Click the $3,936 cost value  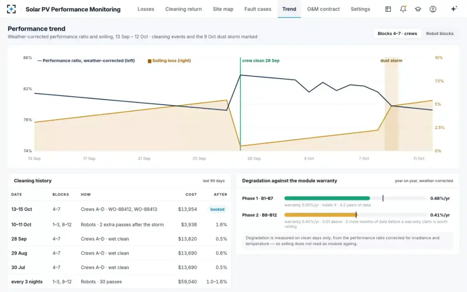pos(189,225)
